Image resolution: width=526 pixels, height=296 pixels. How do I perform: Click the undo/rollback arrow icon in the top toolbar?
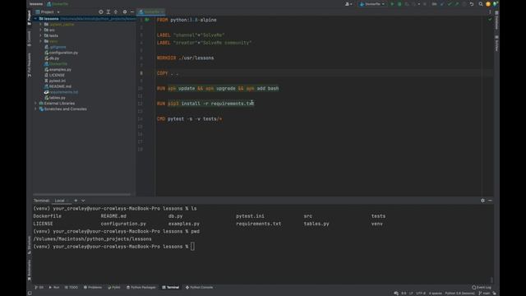[472, 4]
